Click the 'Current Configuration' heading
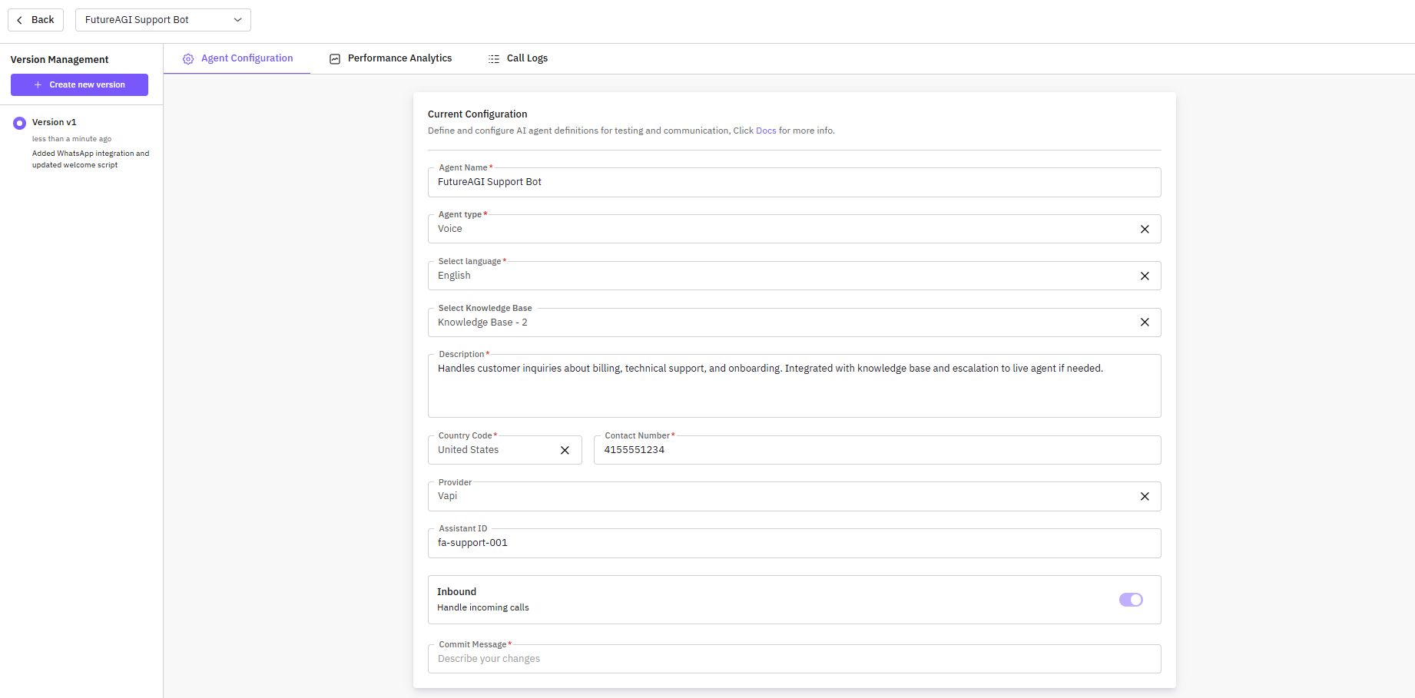The height and width of the screenshot is (698, 1415). [x=477, y=114]
